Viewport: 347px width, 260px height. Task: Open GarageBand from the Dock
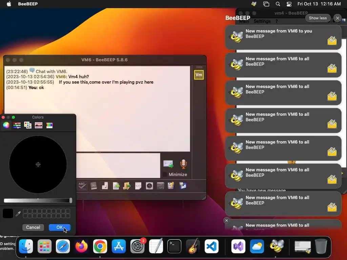click(193, 246)
